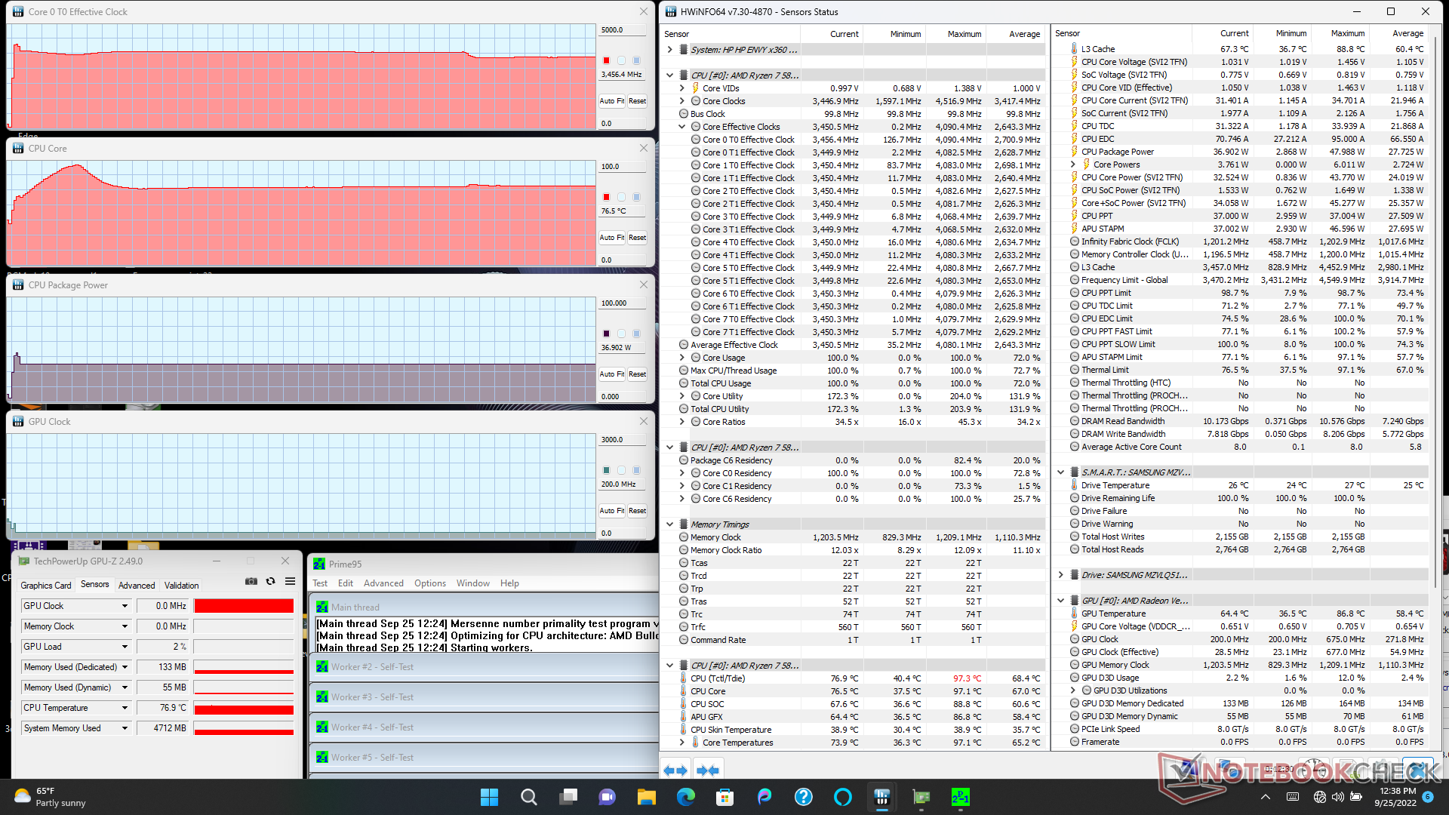The width and height of the screenshot is (1449, 815).
Task: Open the Windows Start menu
Action: pyautogui.click(x=489, y=797)
